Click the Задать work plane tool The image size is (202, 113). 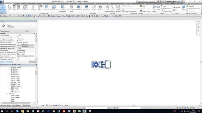(x=184, y=8)
